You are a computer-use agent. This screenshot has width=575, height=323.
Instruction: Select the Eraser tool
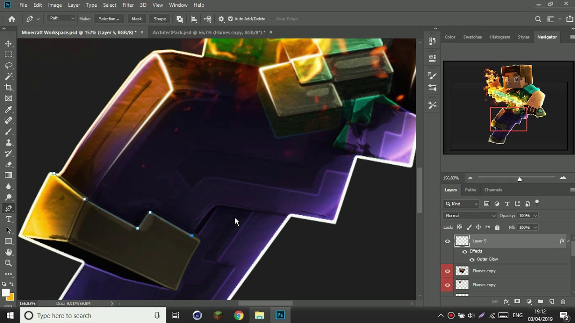(9, 164)
